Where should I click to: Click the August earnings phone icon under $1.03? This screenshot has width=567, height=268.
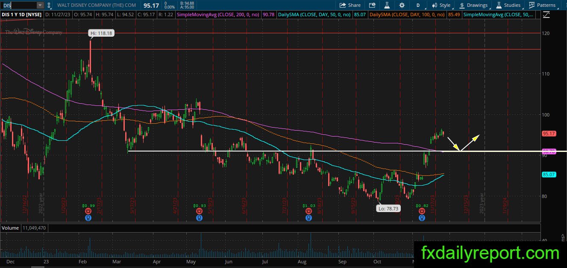pos(308,211)
